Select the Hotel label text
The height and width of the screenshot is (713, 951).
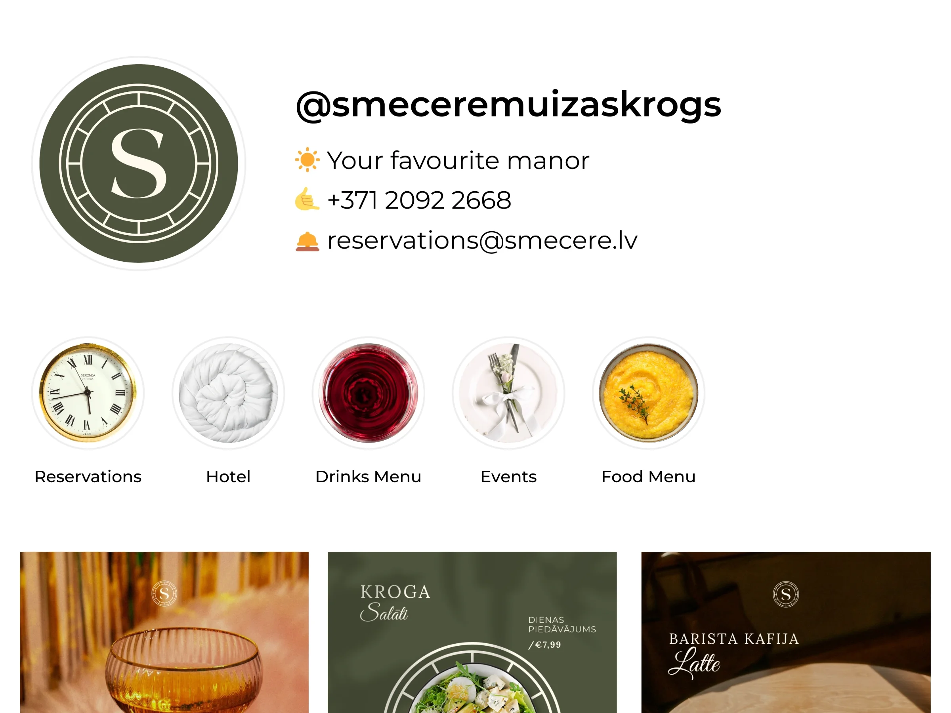pyautogui.click(x=228, y=476)
